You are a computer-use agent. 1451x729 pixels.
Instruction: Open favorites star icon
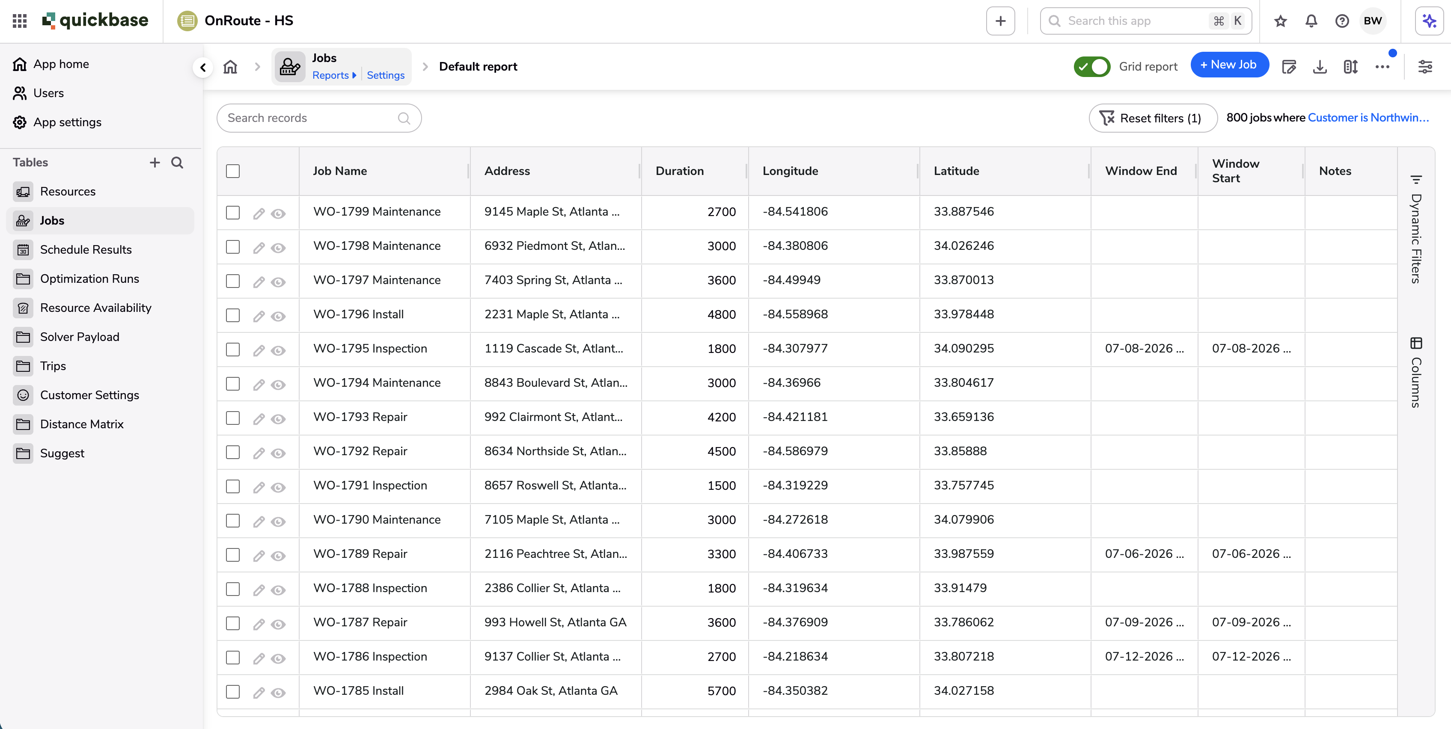[x=1280, y=21]
